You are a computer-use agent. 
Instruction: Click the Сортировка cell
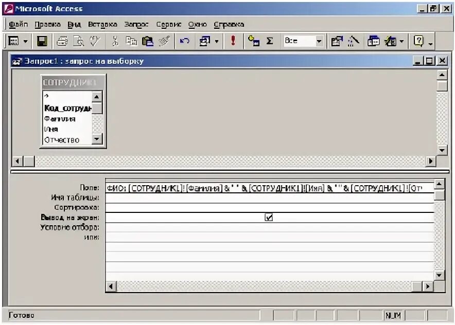click(x=270, y=208)
